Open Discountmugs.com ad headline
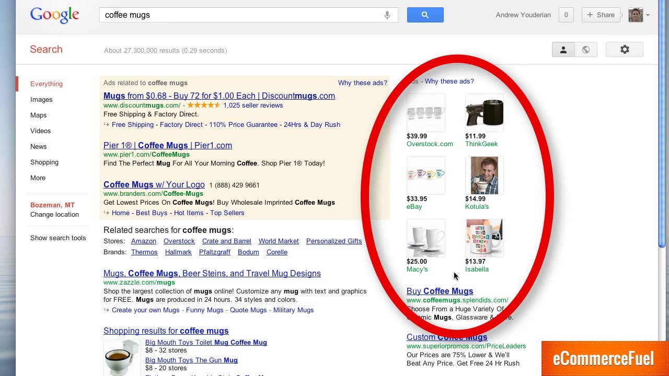This screenshot has height=376, width=669. 219,96
